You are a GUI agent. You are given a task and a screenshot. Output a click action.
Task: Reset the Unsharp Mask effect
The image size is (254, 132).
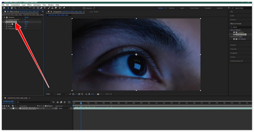pos(26,22)
